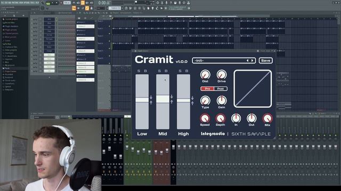The image size is (341, 191).
Task: Expand Current project in the browser
Action: pos(11,19)
